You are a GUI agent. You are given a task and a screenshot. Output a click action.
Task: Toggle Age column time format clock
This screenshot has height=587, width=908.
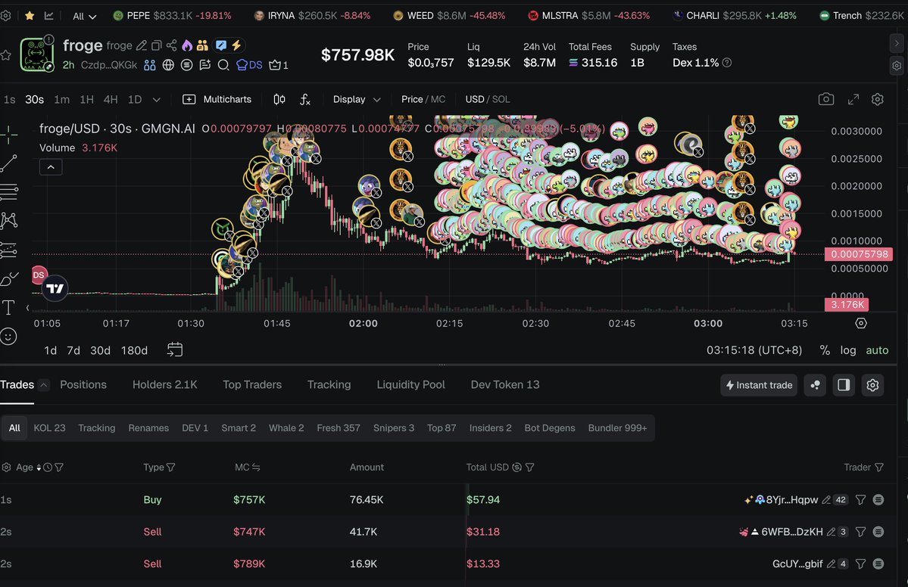coord(48,467)
